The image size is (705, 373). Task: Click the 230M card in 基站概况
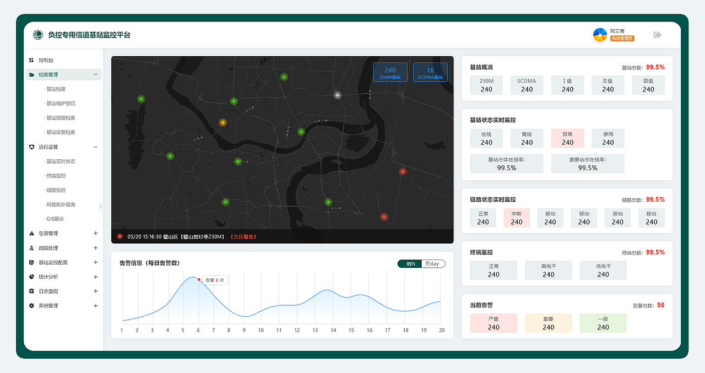[486, 85]
